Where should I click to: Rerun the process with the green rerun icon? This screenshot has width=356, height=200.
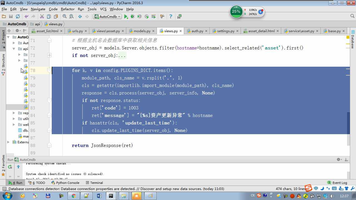click(x=10, y=167)
